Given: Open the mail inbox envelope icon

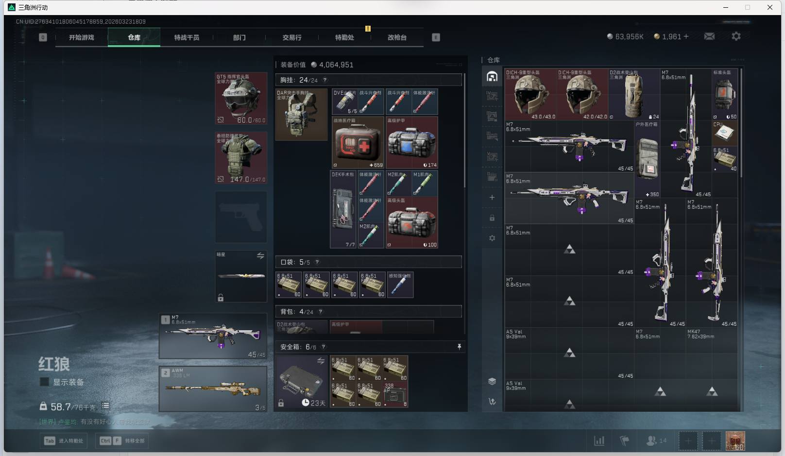Looking at the screenshot, I should coord(709,36).
